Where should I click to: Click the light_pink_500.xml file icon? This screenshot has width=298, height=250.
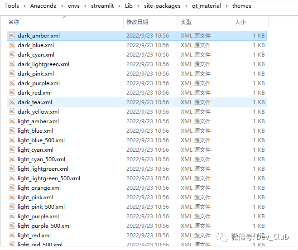pyautogui.click(x=12, y=207)
